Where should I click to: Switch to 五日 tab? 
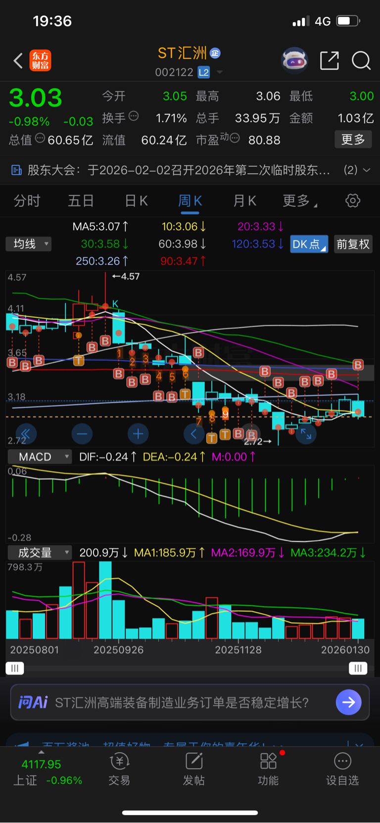pos(81,200)
